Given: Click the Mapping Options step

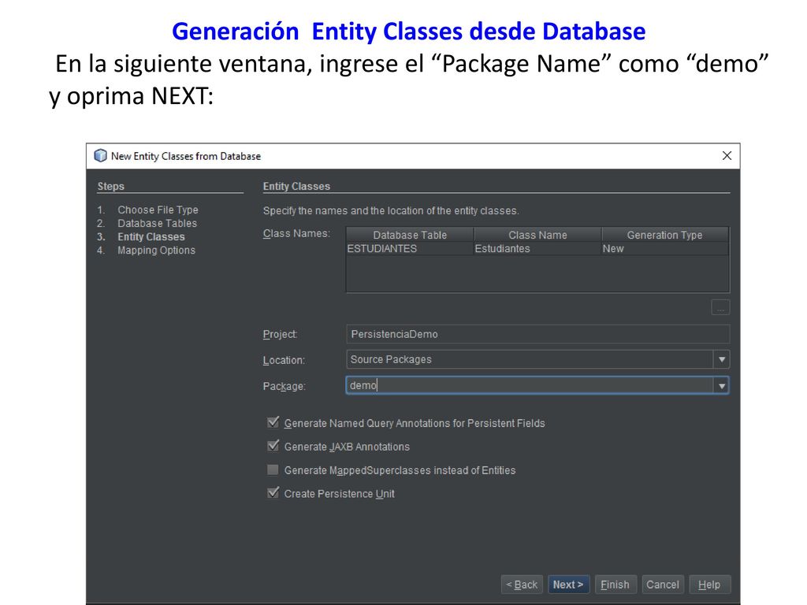Looking at the screenshot, I should [157, 250].
